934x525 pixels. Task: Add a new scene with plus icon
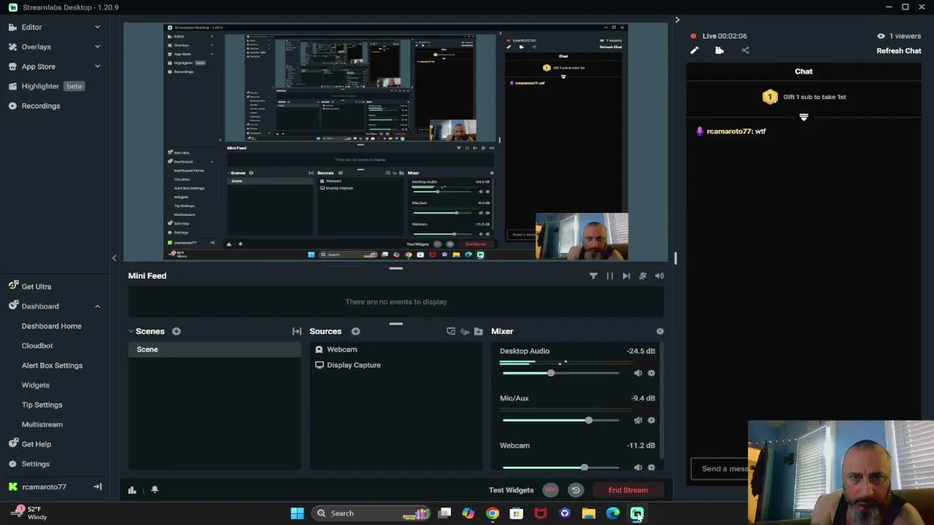tap(176, 331)
